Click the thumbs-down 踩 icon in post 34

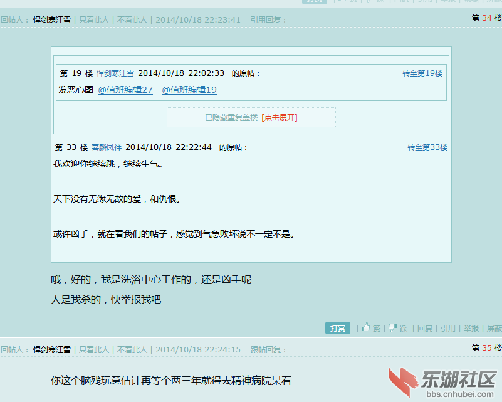(392, 328)
